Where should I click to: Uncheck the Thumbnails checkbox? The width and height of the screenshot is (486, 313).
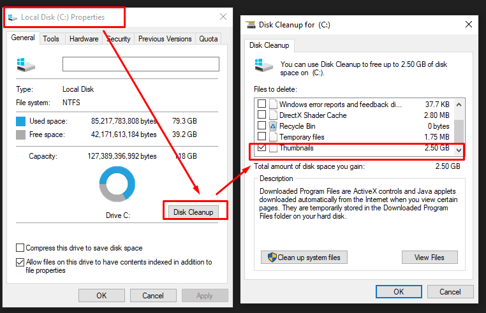click(x=261, y=147)
